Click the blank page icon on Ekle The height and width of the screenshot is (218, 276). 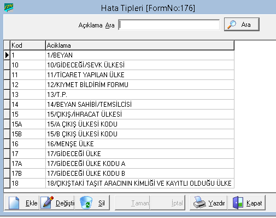point(14,203)
